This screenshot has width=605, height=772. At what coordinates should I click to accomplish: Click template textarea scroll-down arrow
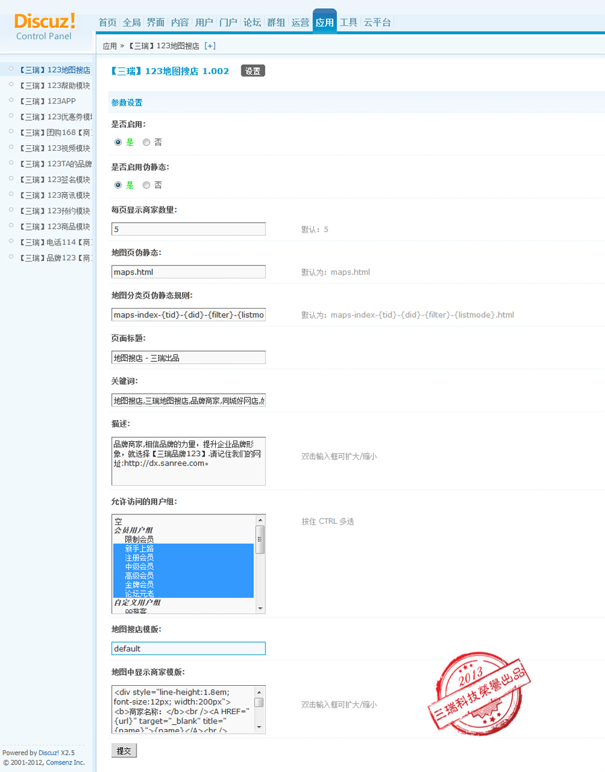pos(259,728)
